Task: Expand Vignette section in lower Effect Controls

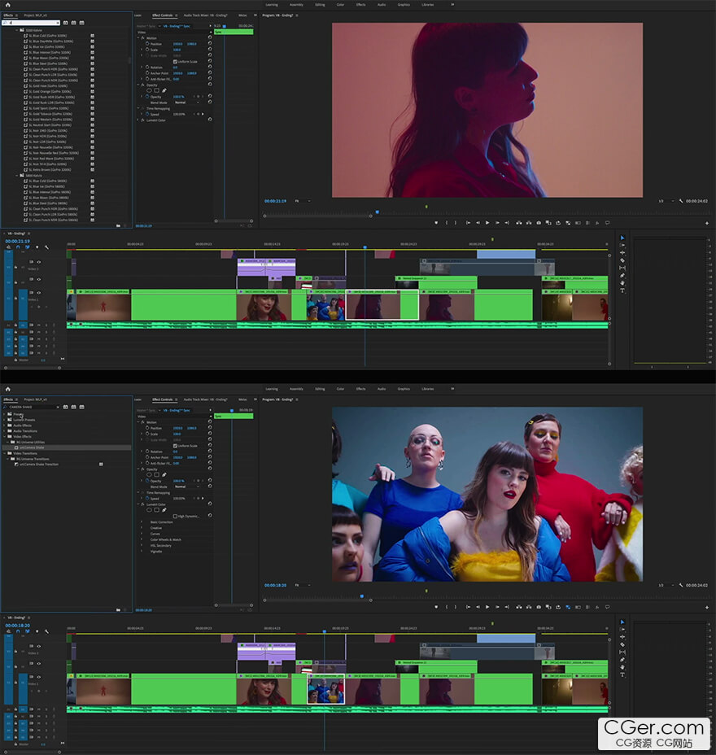Action: [x=142, y=552]
